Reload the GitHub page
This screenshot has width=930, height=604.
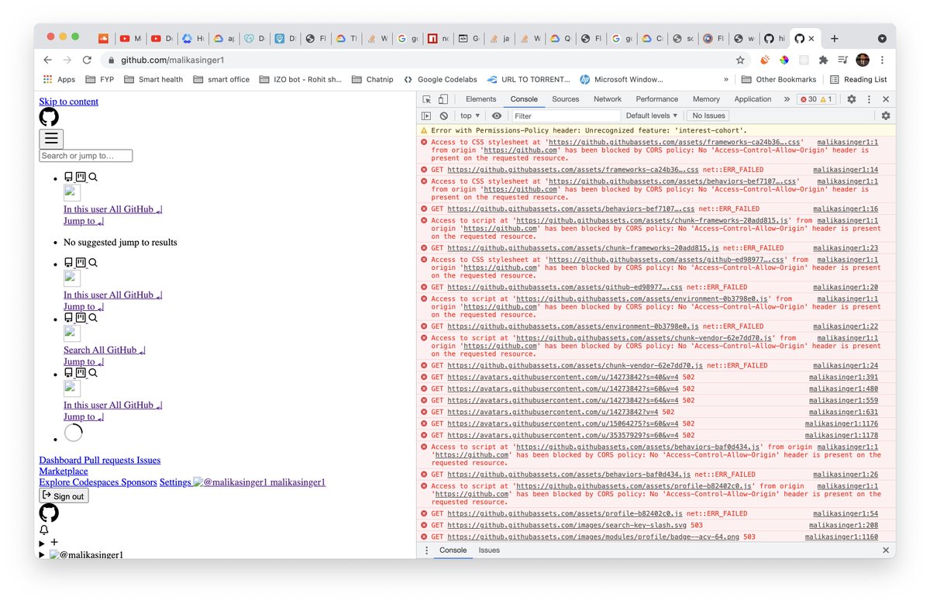[87, 60]
